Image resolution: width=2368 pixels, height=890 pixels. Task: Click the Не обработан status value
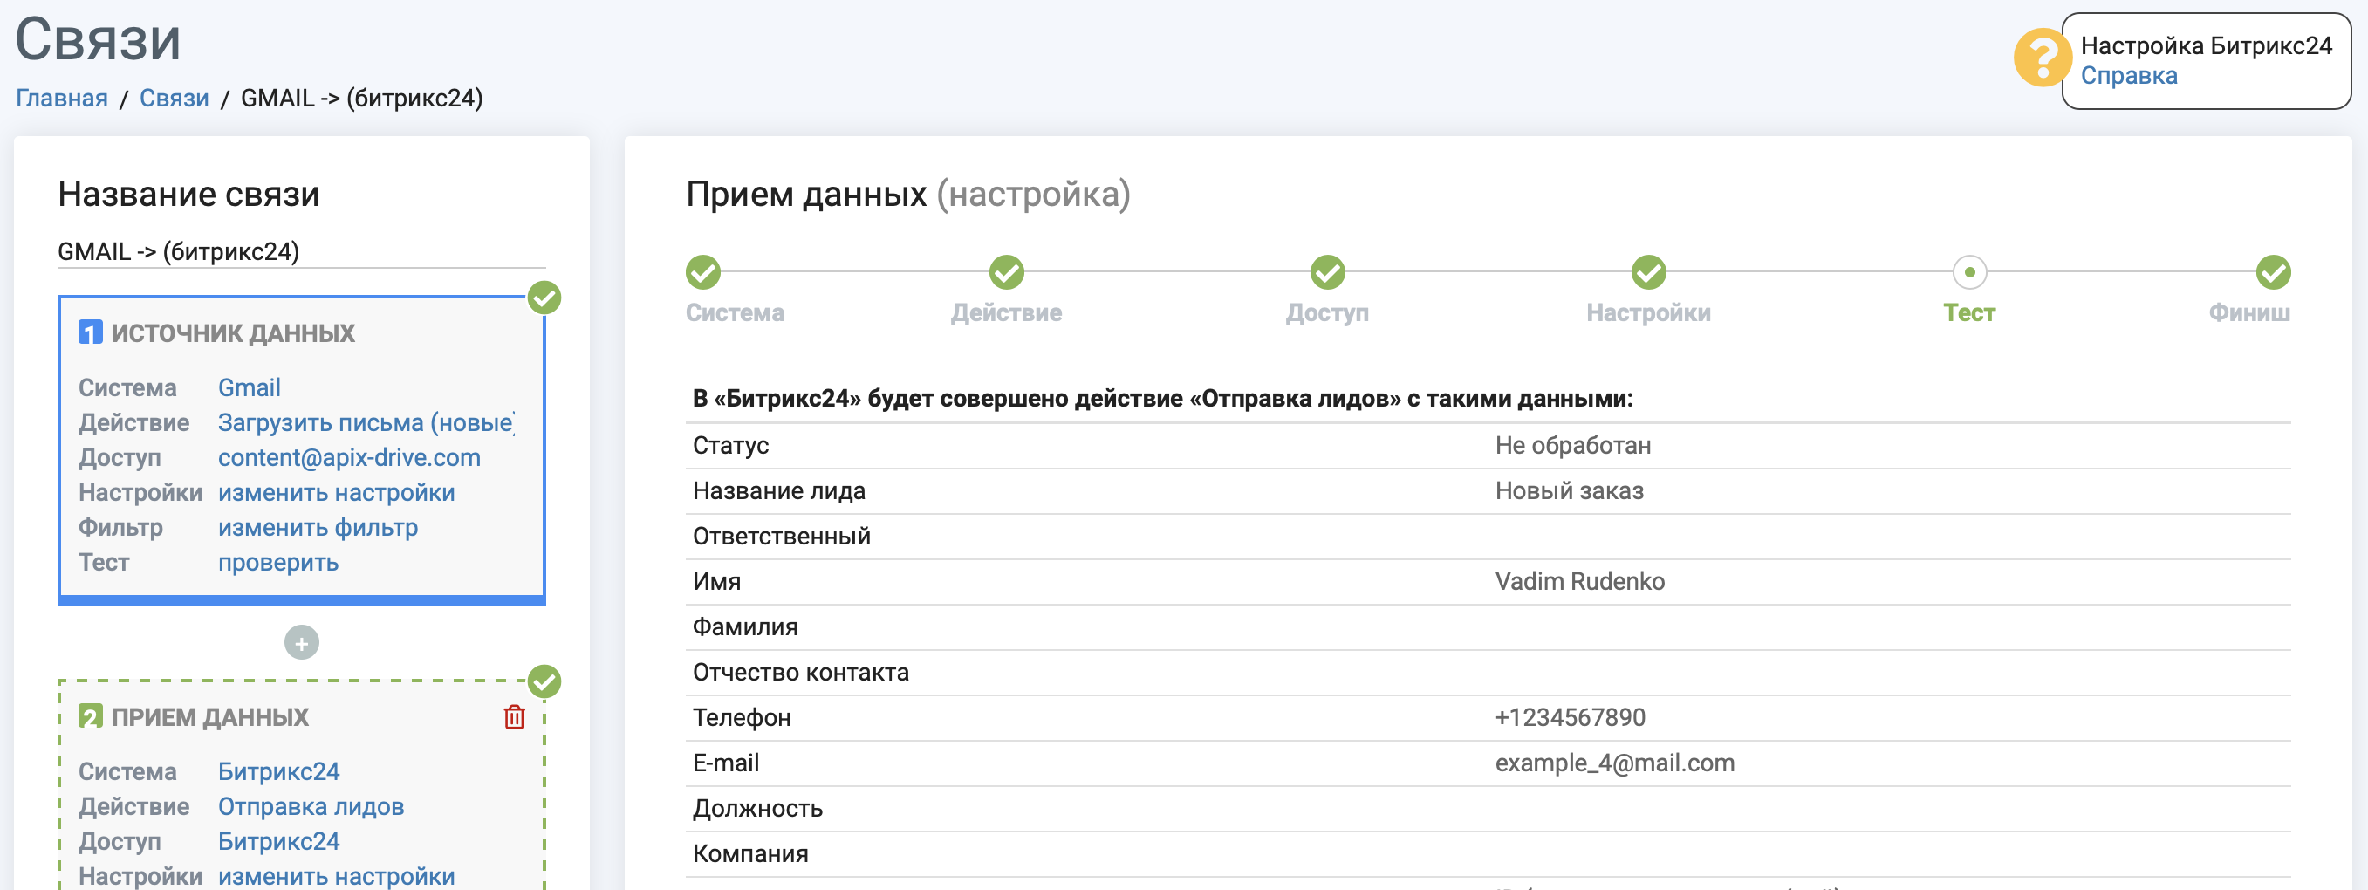tap(1573, 446)
